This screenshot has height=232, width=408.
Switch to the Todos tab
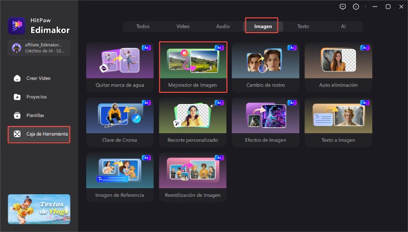(x=143, y=26)
